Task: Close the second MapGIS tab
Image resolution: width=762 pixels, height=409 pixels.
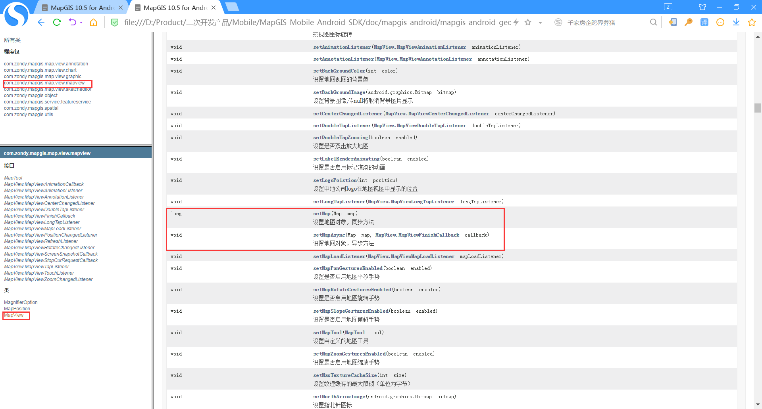Action: tap(214, 8)
